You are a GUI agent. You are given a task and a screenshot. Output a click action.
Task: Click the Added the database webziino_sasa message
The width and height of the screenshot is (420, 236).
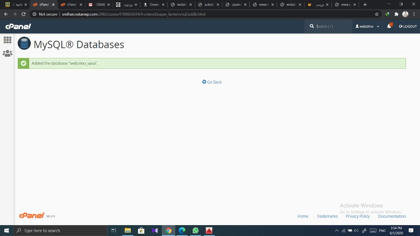pos(65,63)
